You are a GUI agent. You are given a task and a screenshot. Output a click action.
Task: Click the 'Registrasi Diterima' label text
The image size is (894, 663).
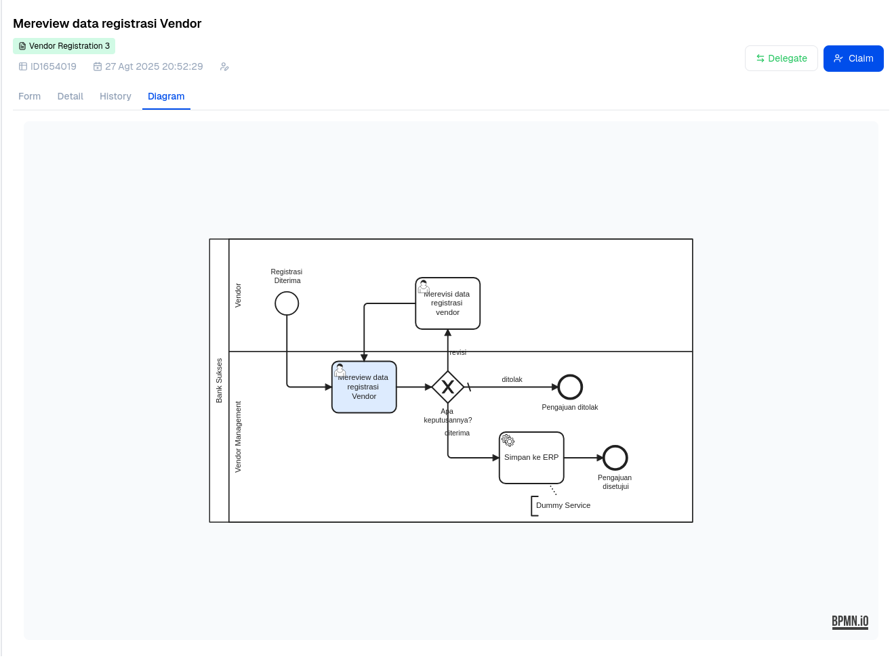tap(287, 276)
